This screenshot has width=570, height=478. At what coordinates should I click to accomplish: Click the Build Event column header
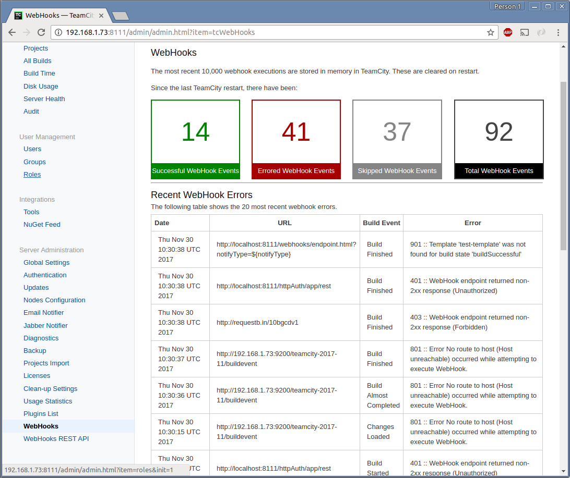(382, 223)
